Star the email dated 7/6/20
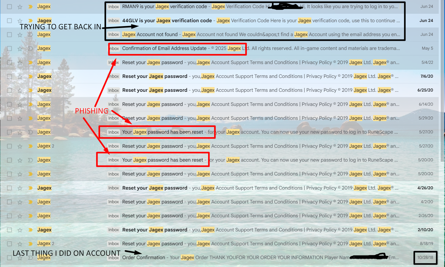The height and width of the screenshot is (267, 445). point(20,76)
